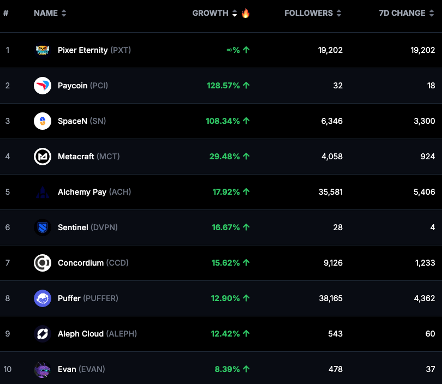Click the 12.90% growth value

(225, 298)
